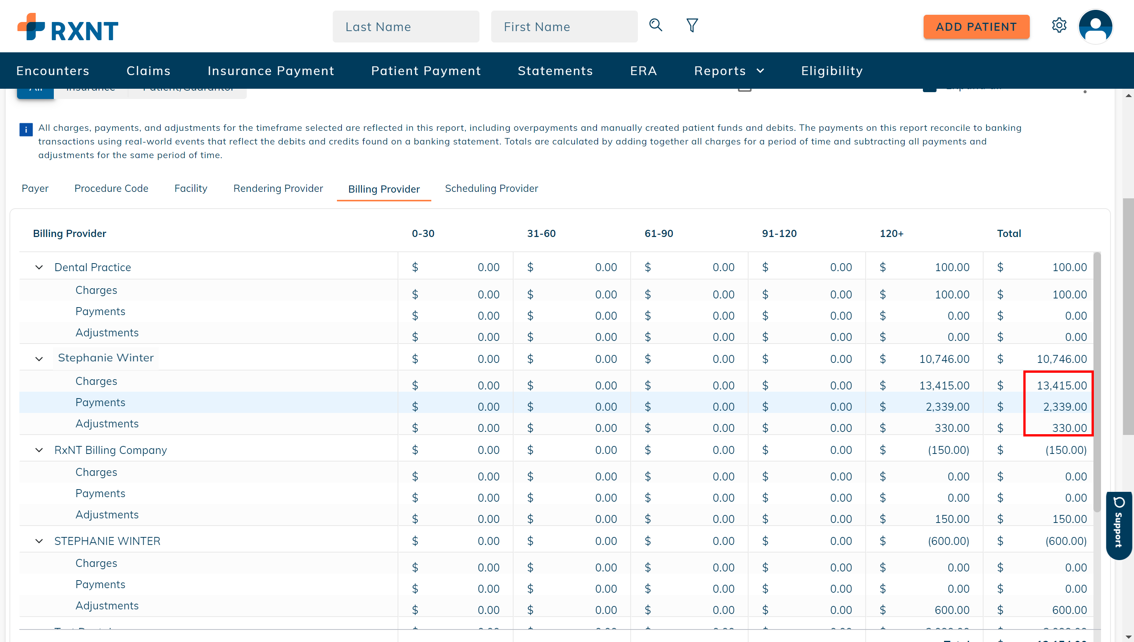Click the table's inner vertical scrollbar
Image resolution: width=1134 pixels, height=642 pixels.
tap(1097, 382)
